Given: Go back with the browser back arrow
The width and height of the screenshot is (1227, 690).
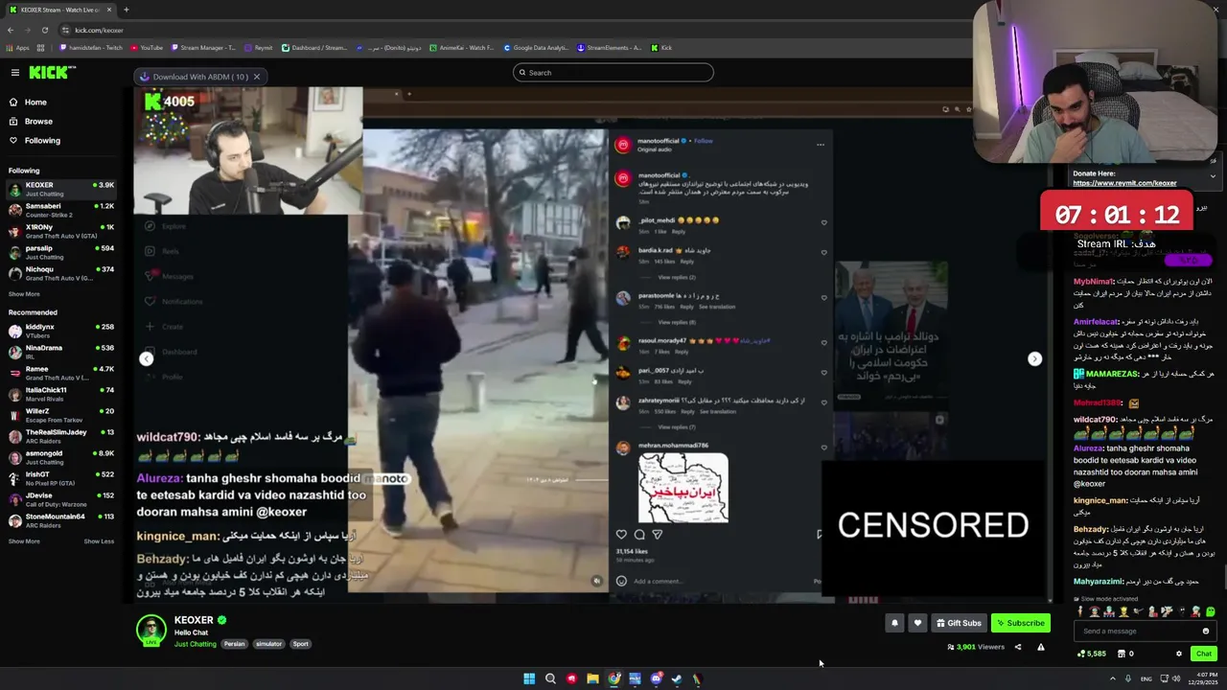Looking at the screenshot, I should 10,30.
